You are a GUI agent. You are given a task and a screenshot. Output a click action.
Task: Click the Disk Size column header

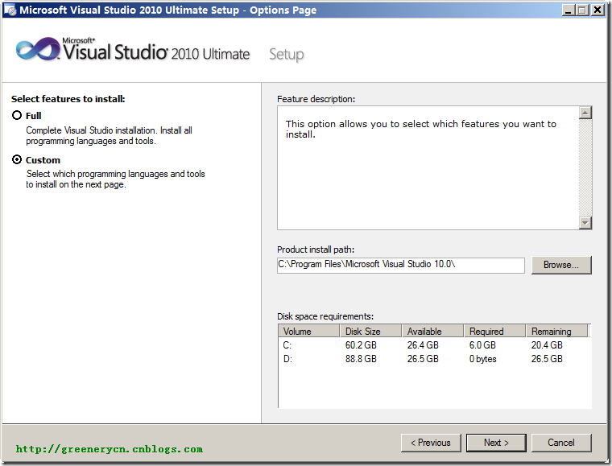coord(370,331)
